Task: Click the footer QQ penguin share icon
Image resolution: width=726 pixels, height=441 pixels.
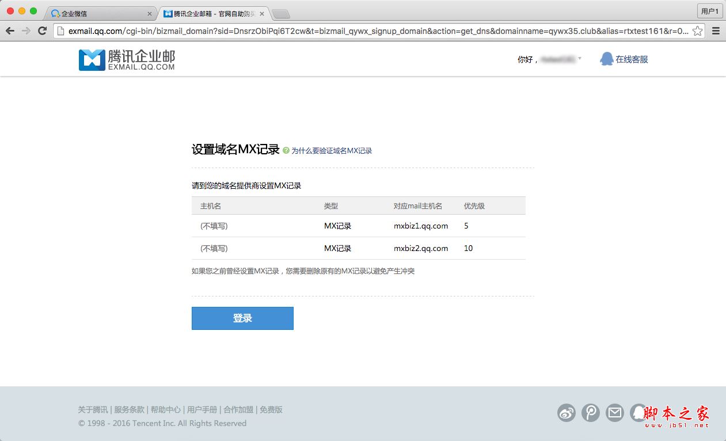Action: pyautogui.click(x=638, y=413)
